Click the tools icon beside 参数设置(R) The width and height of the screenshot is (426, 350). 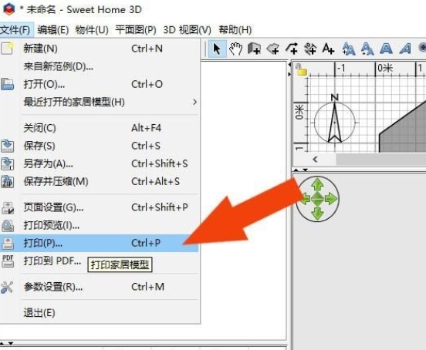point(7,287)
